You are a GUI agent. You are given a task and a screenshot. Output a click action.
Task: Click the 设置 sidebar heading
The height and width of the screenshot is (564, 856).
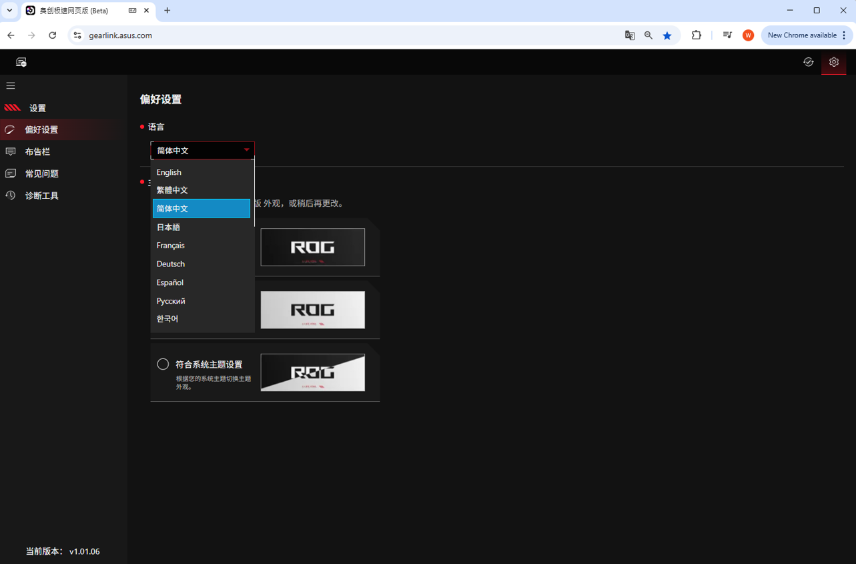tap(37, 108)
